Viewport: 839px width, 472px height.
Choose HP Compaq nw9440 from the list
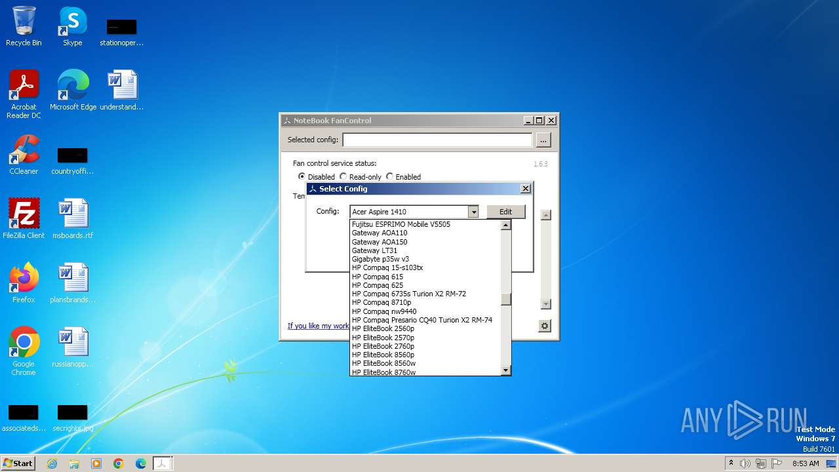[425, 311]
